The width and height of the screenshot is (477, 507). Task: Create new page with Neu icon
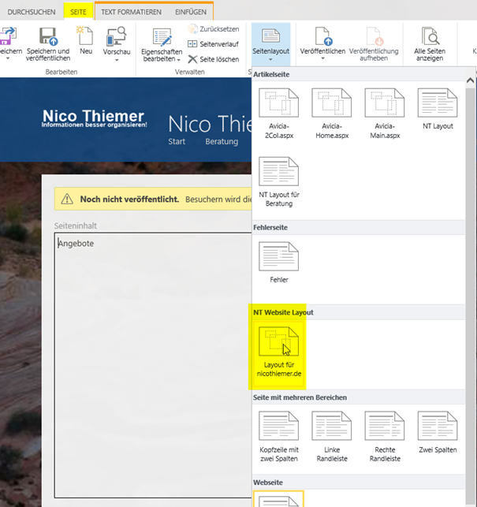85,36
